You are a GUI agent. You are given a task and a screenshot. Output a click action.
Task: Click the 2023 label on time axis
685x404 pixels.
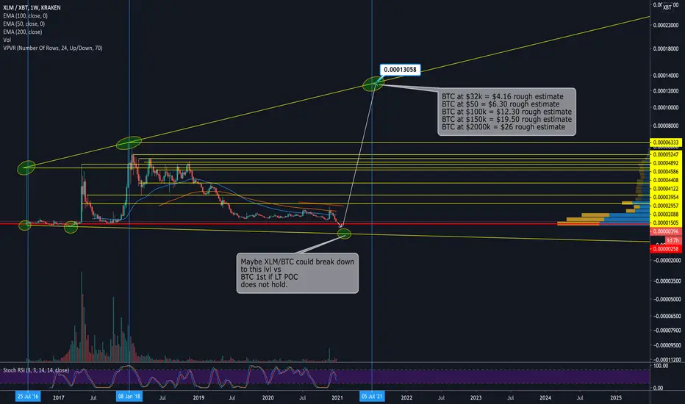point(476,398)
